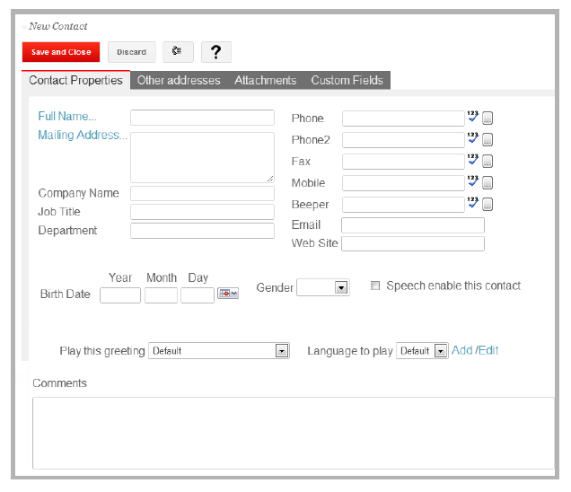This screenshot has width=571, height=492.
Task: Click the ellipsis button beside Beeper
Action: coord(488,205)
